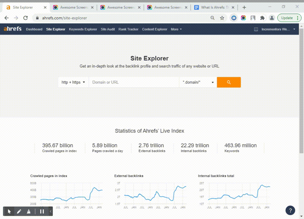Click the orange search icon
The width and height of the screenshot is (304, 219).
pyautogui.click(x=228, y=82)
